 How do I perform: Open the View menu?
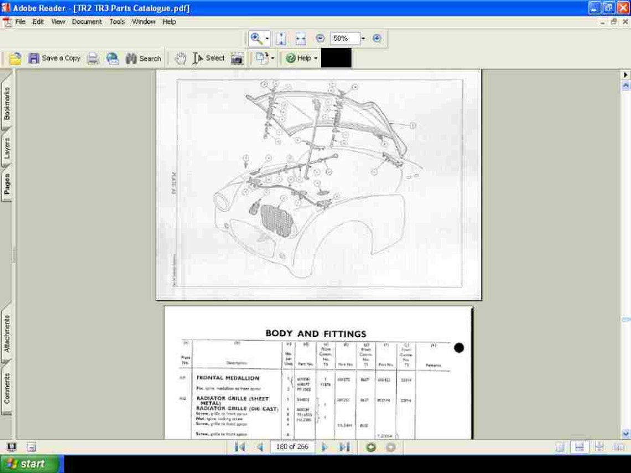coord(58,22)
